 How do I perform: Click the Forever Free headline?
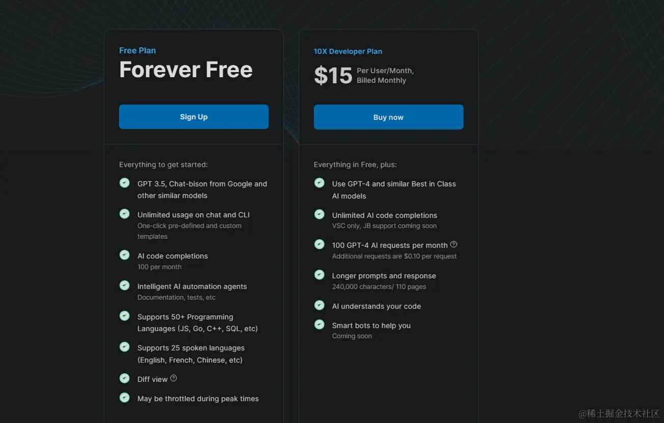coord(186,70)
